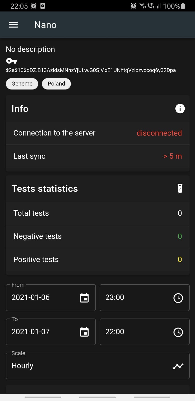Tap the clock icon for 23:00
This screenshot has height=401, width=195.
coord(178,298)
